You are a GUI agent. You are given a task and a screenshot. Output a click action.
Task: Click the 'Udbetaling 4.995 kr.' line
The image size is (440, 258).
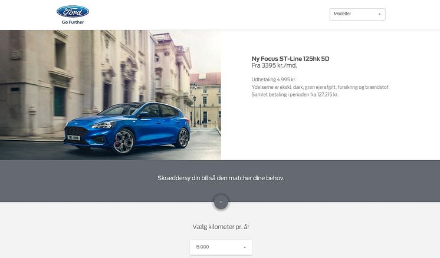[x=274, y=80]
